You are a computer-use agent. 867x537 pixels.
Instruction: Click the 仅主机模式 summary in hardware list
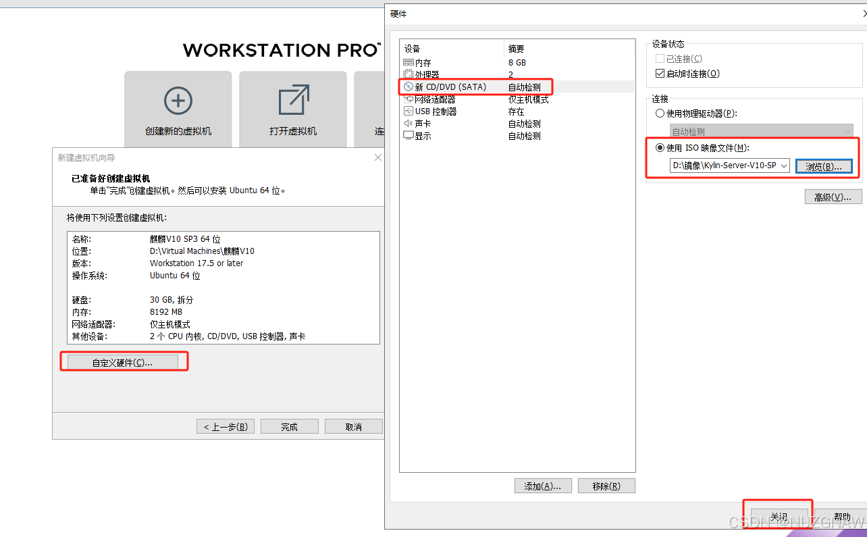click(529, 99)
